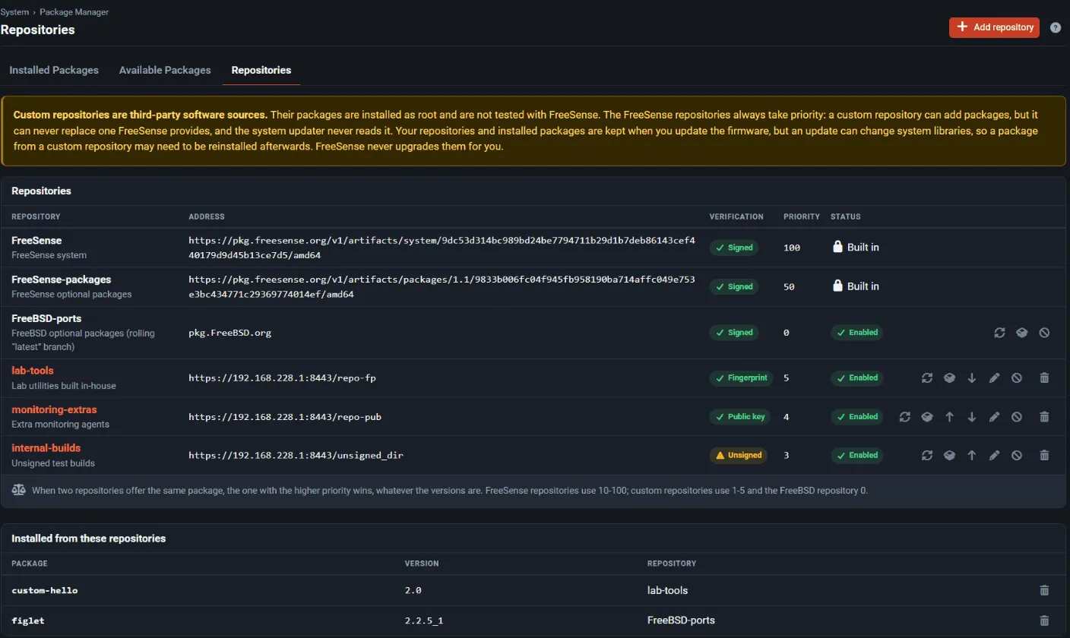Lower priority of lab-tools repository

[x=971, y=377]
